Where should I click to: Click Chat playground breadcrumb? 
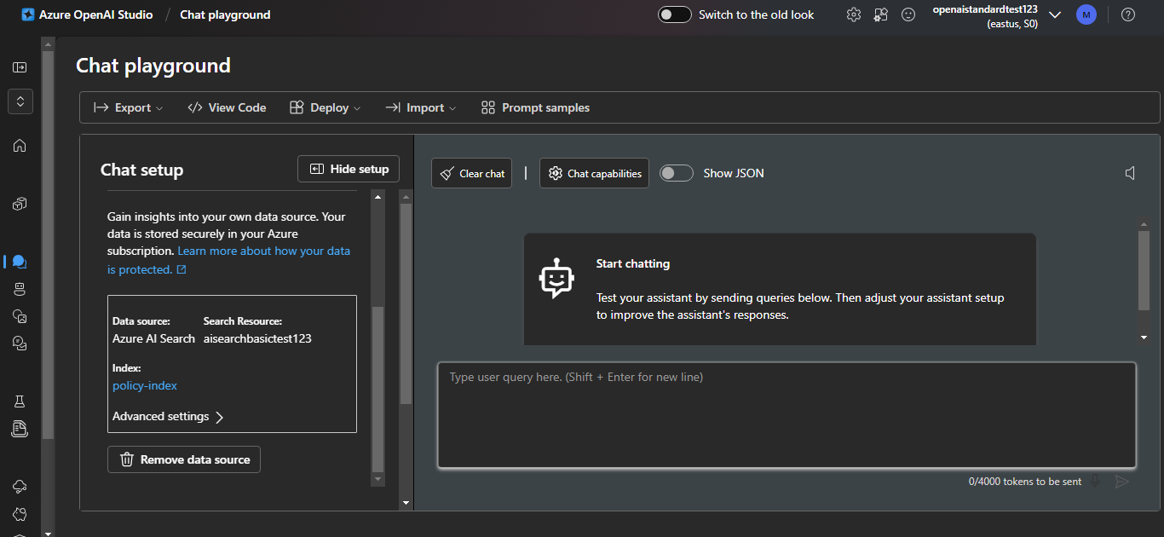[x=225, y=14]
